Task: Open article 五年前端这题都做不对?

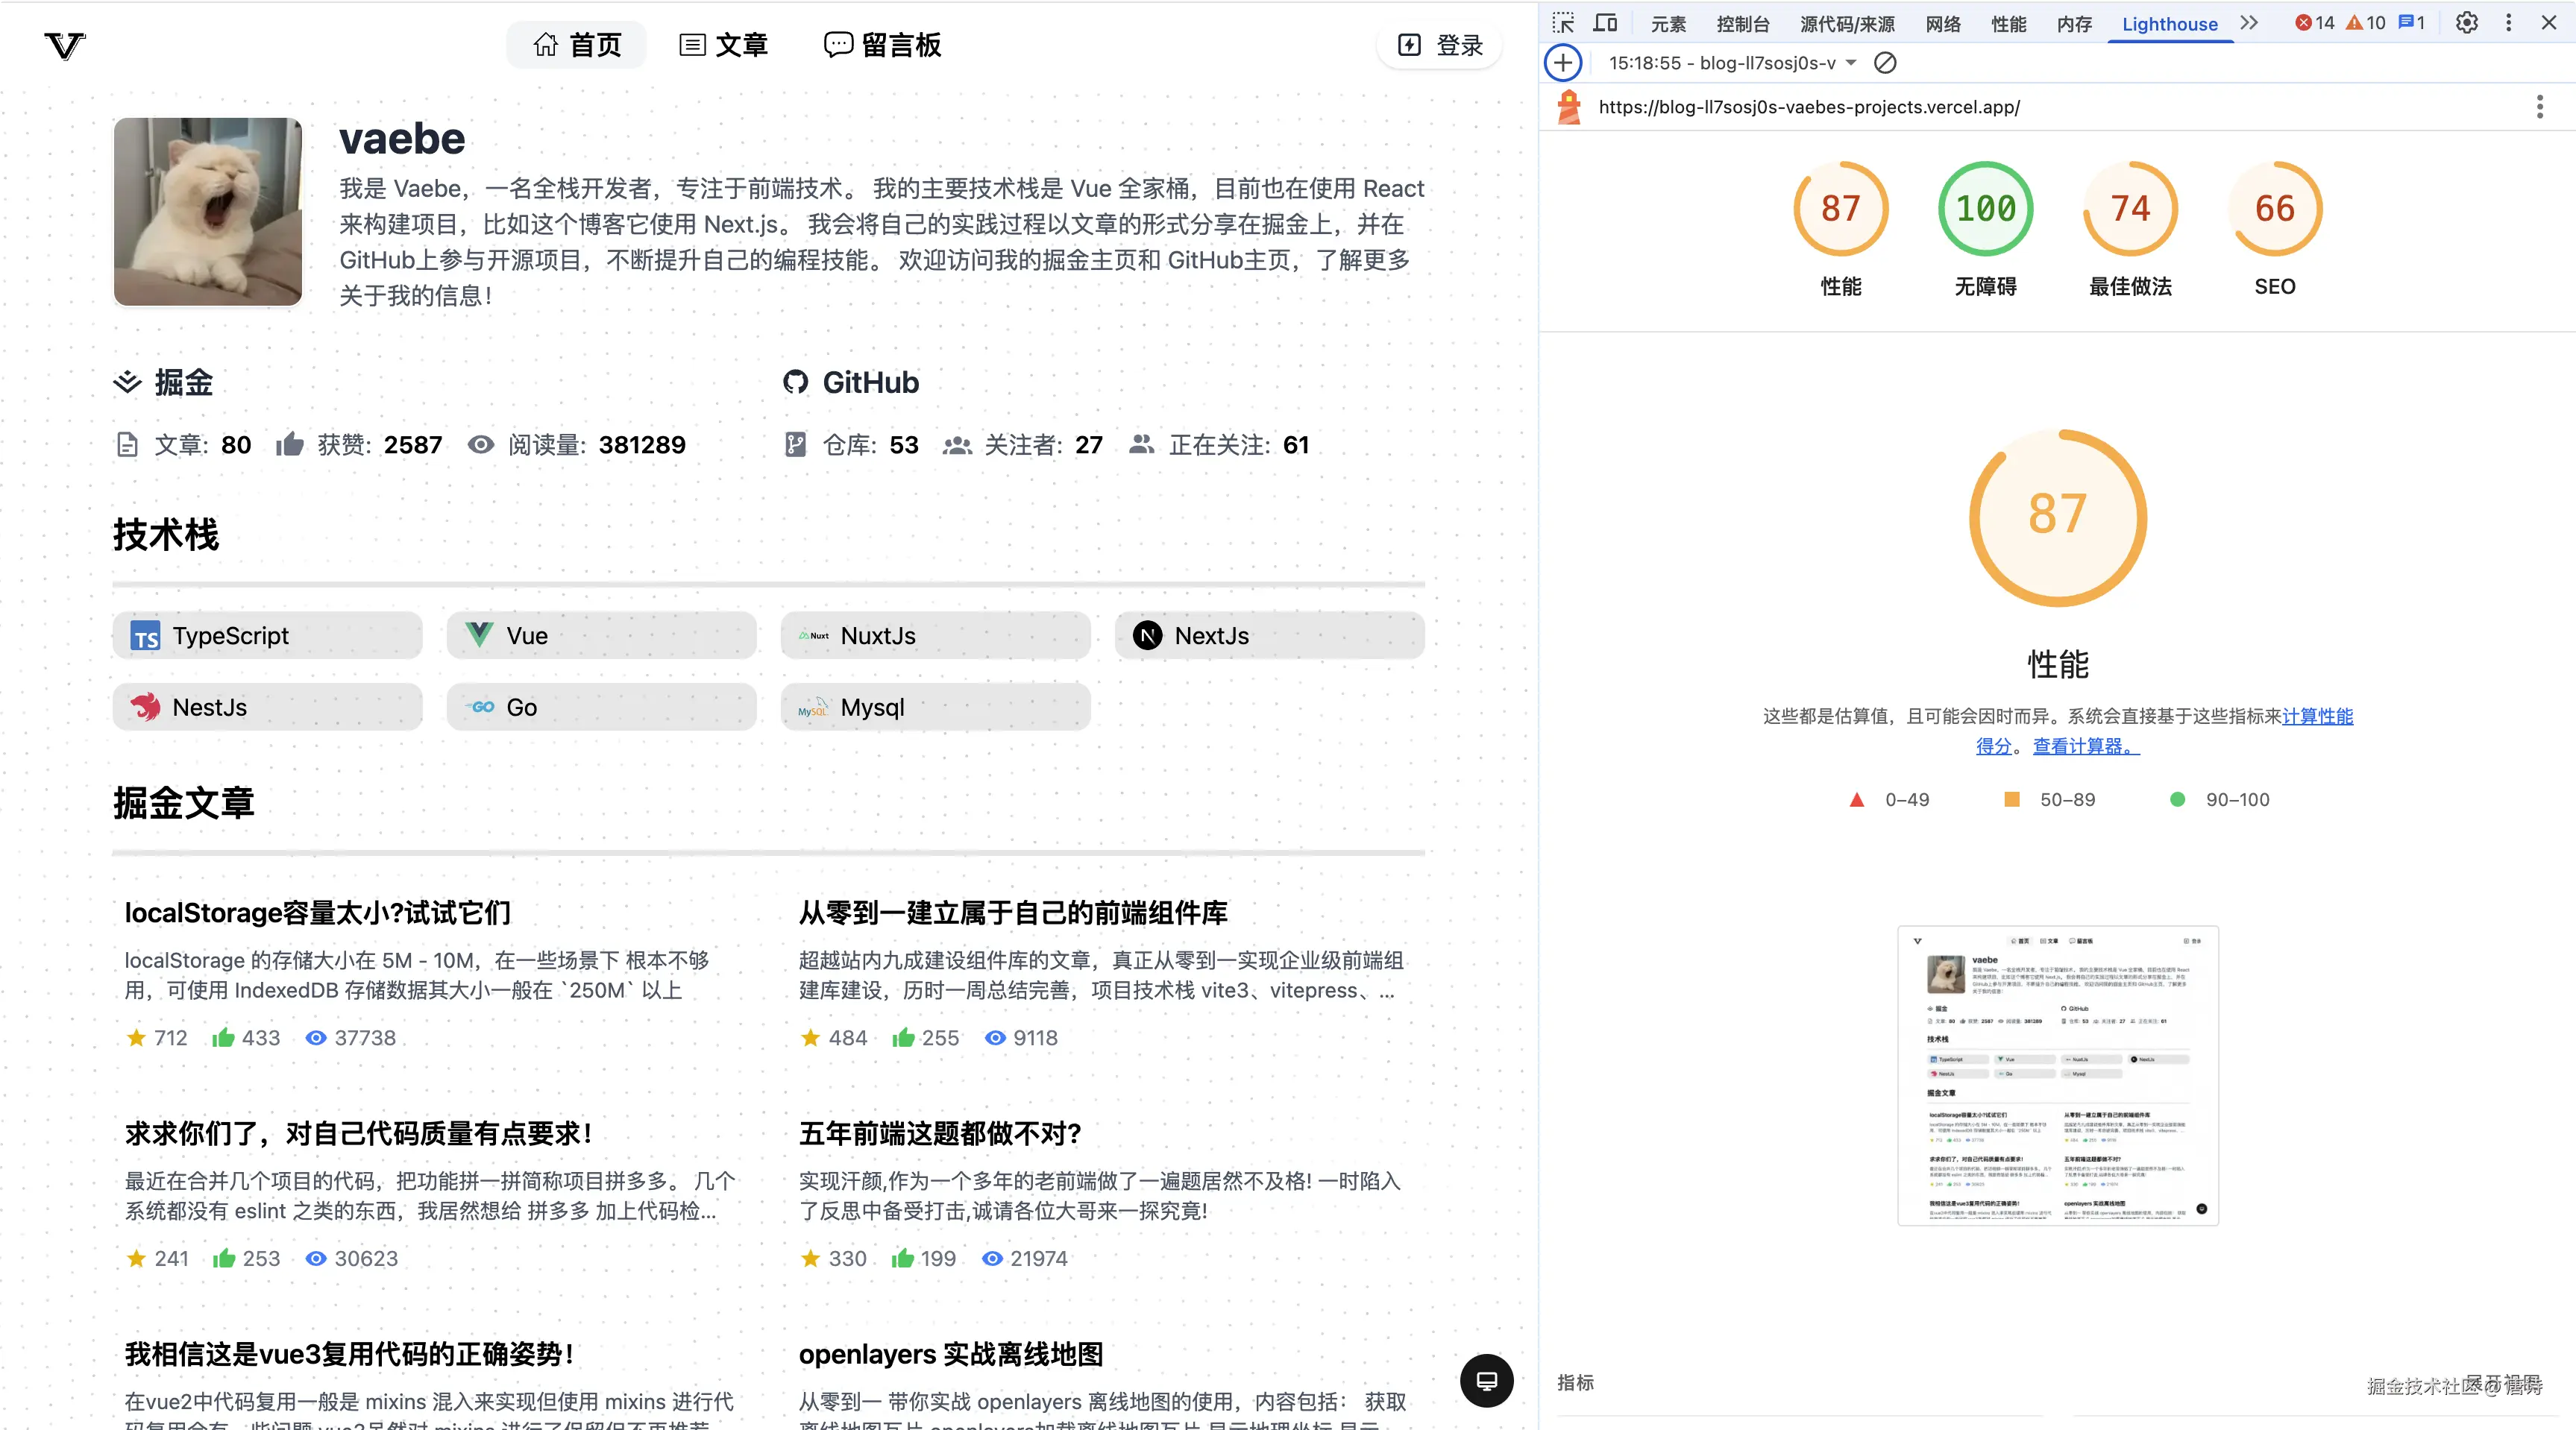Action: pyautogui.click(x=940, y=1134)
